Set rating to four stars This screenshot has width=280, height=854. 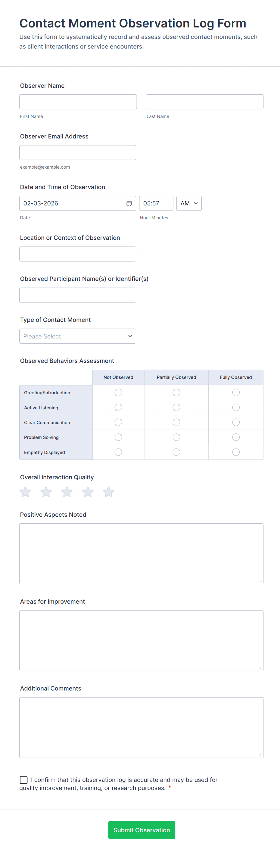88,492
